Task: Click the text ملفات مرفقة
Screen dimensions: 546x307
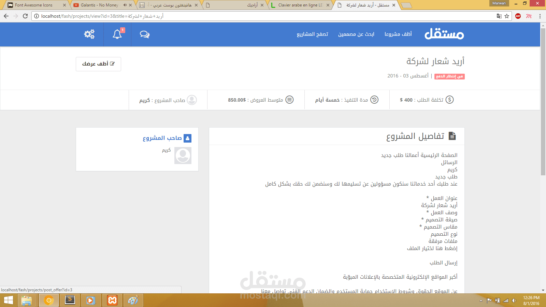Action: point(443,241)
